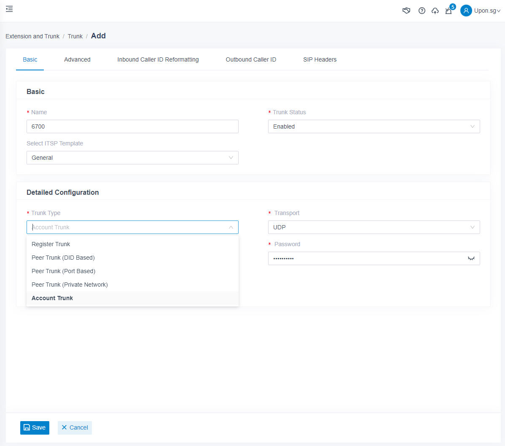Collapse the sidebar menu hamburger icon

coord(9,9)
